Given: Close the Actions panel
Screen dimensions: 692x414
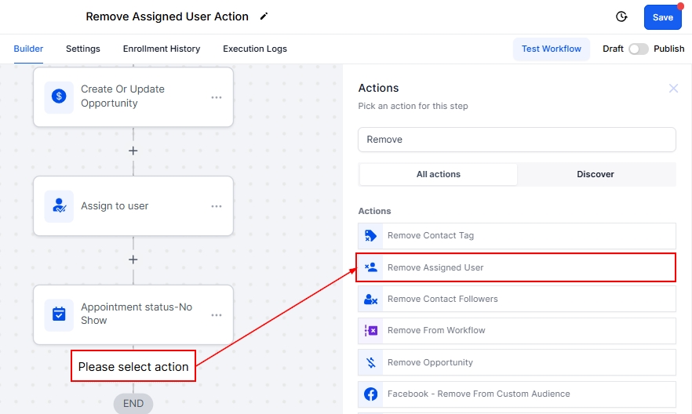Looking at the screenshot, I should (x=673, y=89).
